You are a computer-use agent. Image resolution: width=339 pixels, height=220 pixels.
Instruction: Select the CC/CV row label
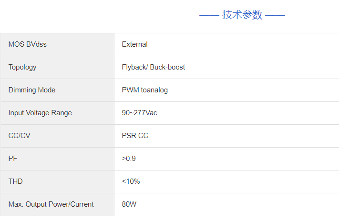[x=19, y=136]
